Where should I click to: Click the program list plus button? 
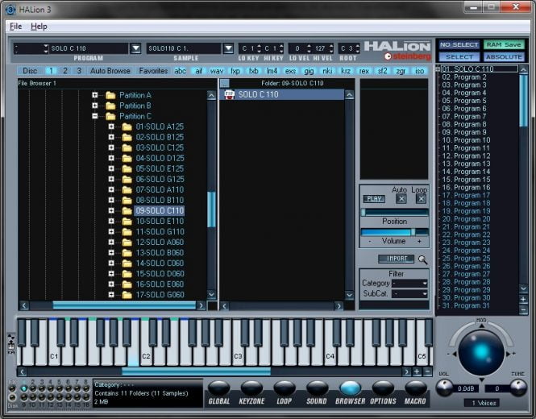point(523,300)
